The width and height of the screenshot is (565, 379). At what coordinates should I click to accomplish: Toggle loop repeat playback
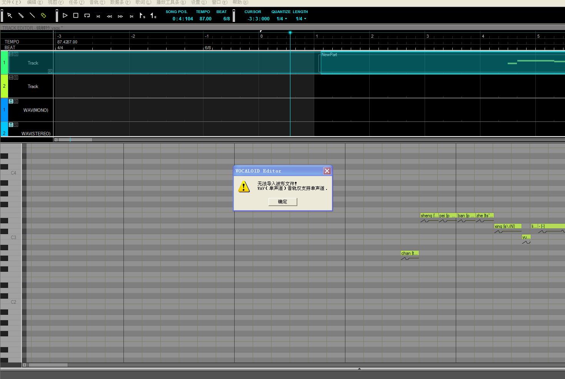pos(87,16)
